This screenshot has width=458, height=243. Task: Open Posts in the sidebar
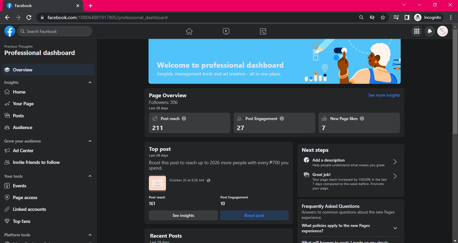coord(48,116)
